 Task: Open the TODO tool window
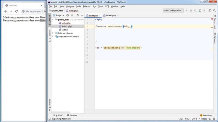tap(58, 115)
